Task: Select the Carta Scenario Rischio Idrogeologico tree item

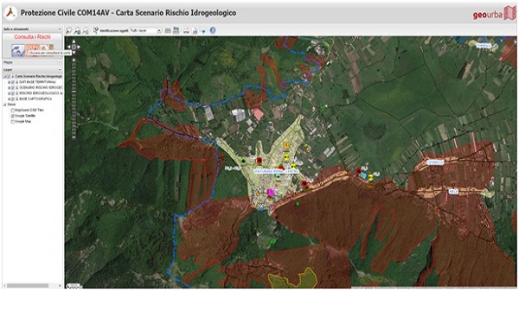Action: click(x=38, y=77)
